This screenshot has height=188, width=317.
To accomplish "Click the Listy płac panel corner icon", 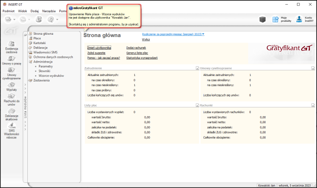I will click(x=197, y=105).
